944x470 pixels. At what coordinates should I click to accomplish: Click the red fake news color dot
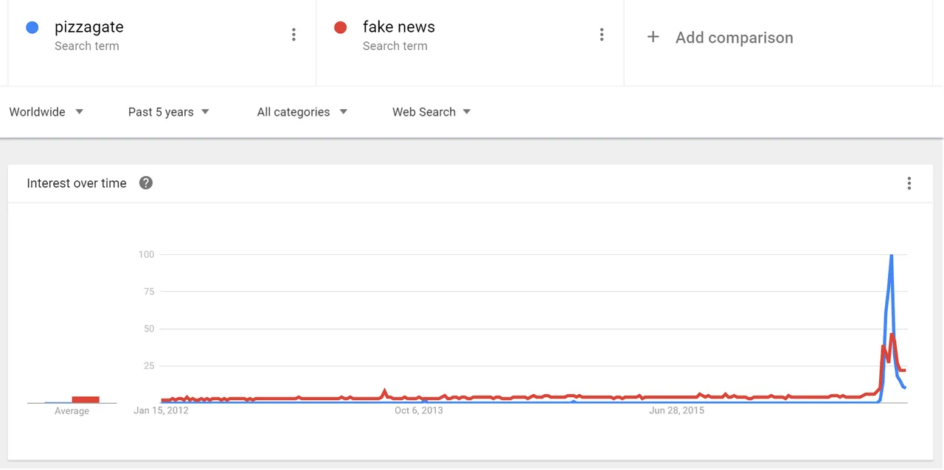tap(340, 27)
